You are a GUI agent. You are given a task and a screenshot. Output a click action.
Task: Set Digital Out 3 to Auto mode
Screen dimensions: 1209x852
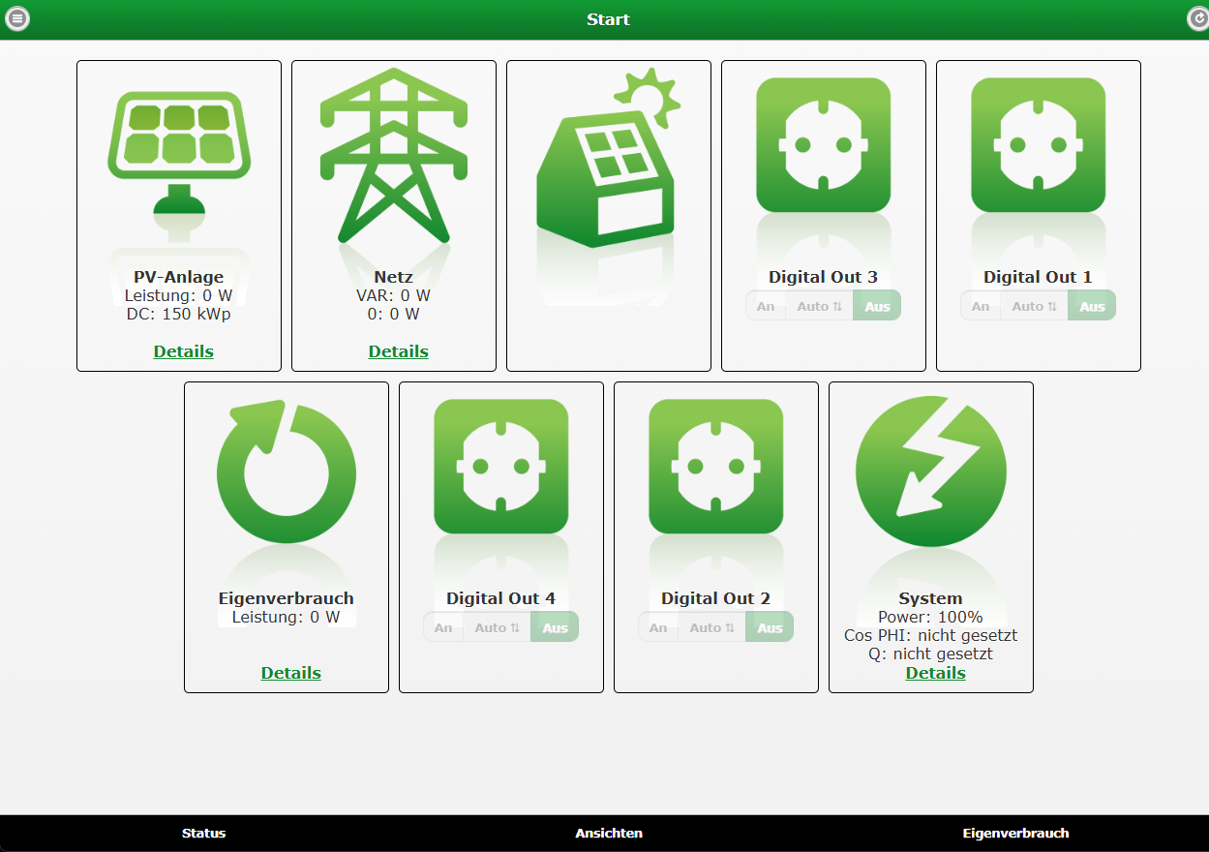[819, 306]
